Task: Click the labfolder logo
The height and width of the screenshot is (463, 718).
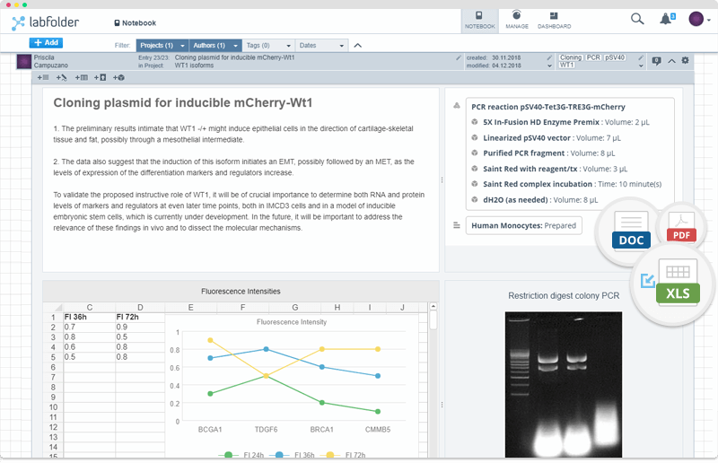Action: tap(45, 22)
